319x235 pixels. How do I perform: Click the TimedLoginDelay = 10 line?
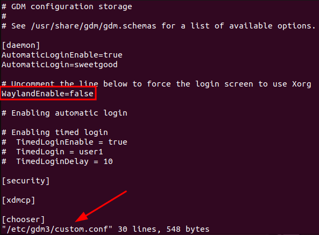pyautogui.click(x=57, y=161)
